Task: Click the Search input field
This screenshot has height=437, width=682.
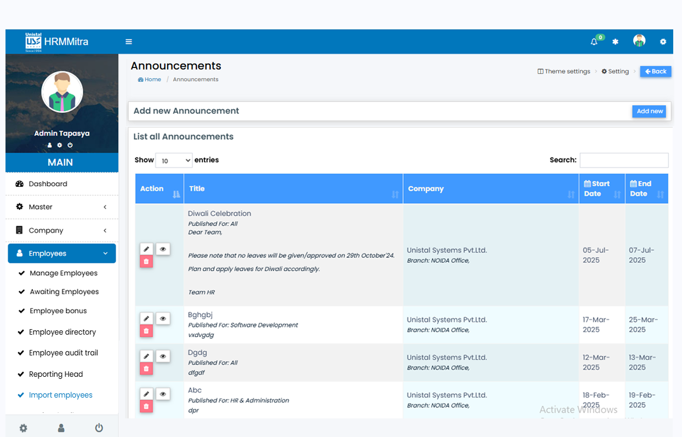Action: [x=624, y=160]
